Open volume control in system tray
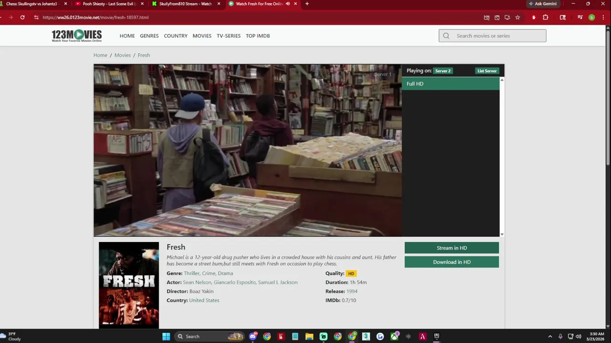 click(578, 336)
